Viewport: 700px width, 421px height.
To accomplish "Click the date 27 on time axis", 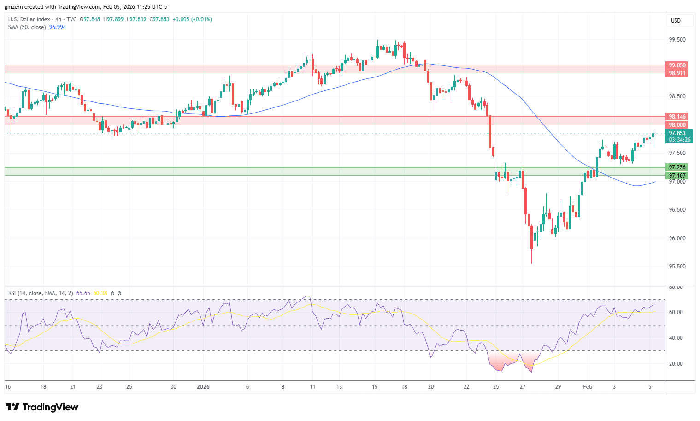I will pos(522,387).
